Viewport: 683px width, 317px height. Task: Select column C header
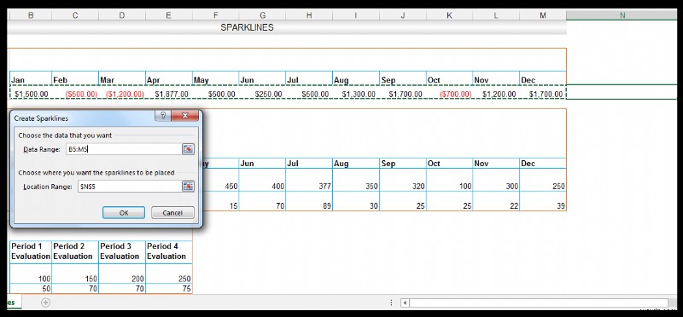tap(75, 15)
